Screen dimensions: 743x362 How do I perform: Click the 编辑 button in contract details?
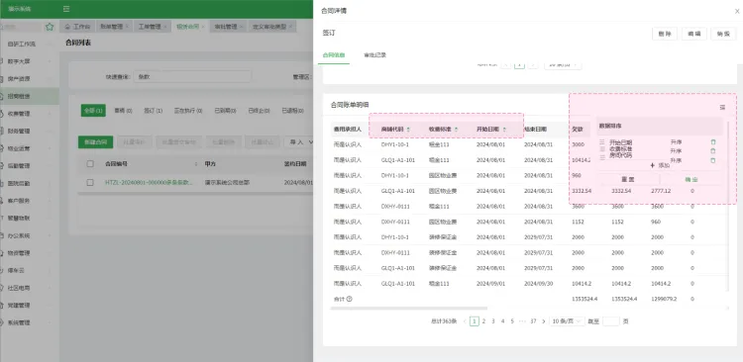(x=694, y=34)
